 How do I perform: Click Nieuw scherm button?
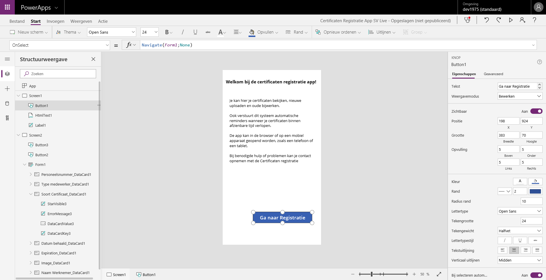point(29,32)
